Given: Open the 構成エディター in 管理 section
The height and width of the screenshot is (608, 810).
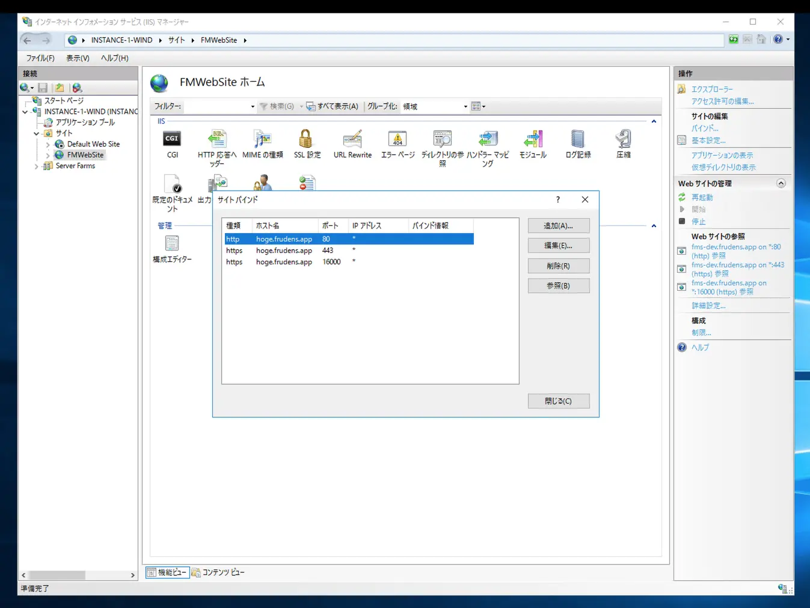Looking at the screenshot, I should [172, 243].
